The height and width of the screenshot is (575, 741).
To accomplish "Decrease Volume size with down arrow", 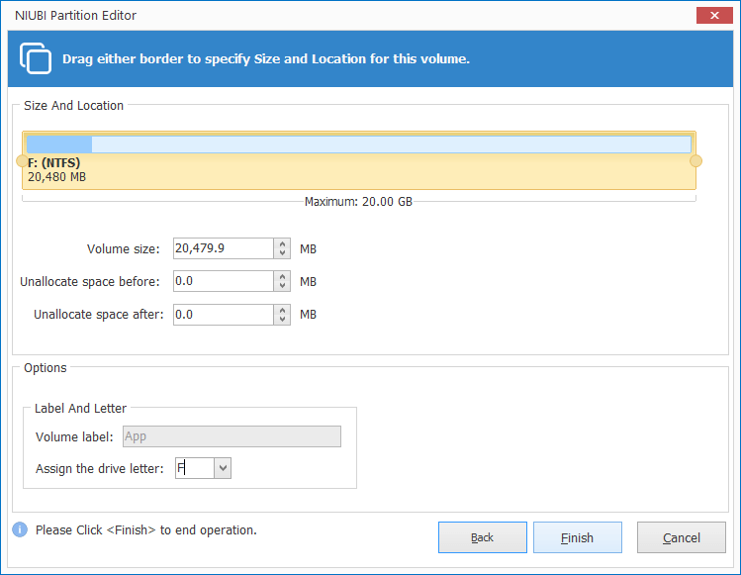I will point(283,254).
